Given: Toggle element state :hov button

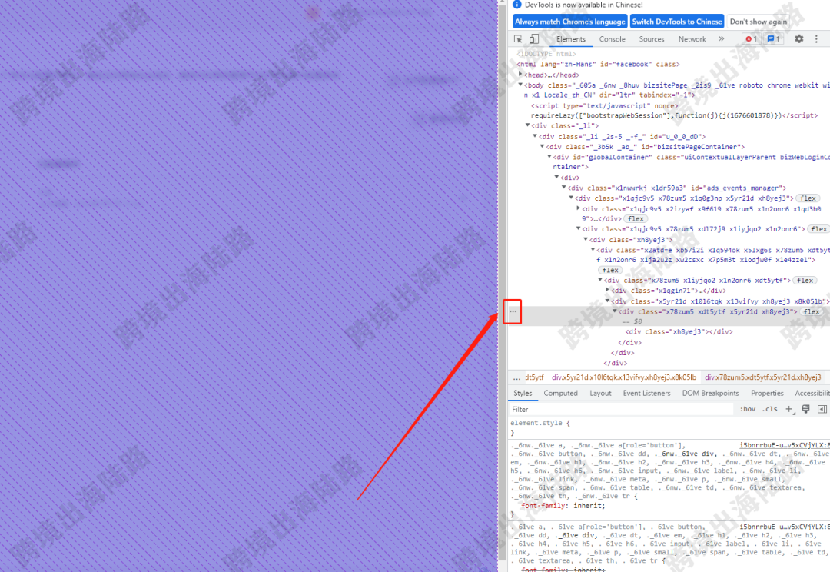Looking at the screenshot, I should (748, 409).
